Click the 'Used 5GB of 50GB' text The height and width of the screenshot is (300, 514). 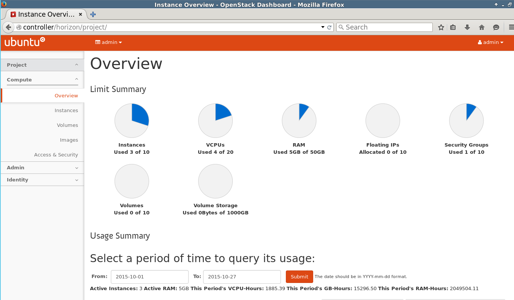pyautogui.click(x=299, y=152)
